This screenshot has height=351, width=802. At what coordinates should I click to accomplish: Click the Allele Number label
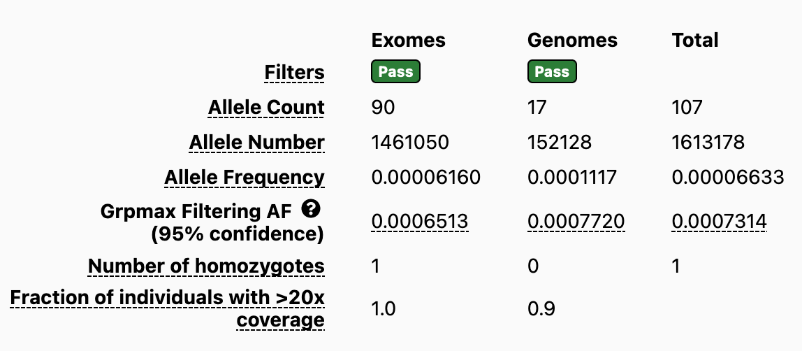(x=257, y=142)
